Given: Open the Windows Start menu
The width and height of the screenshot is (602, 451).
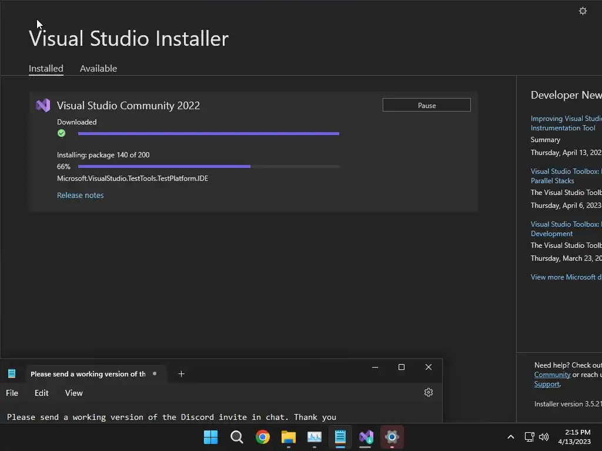Looking at the screenshot, I should coord(211,437).
